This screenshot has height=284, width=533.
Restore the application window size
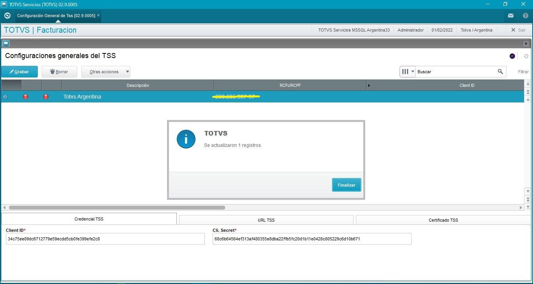click(x=505, y=4)
